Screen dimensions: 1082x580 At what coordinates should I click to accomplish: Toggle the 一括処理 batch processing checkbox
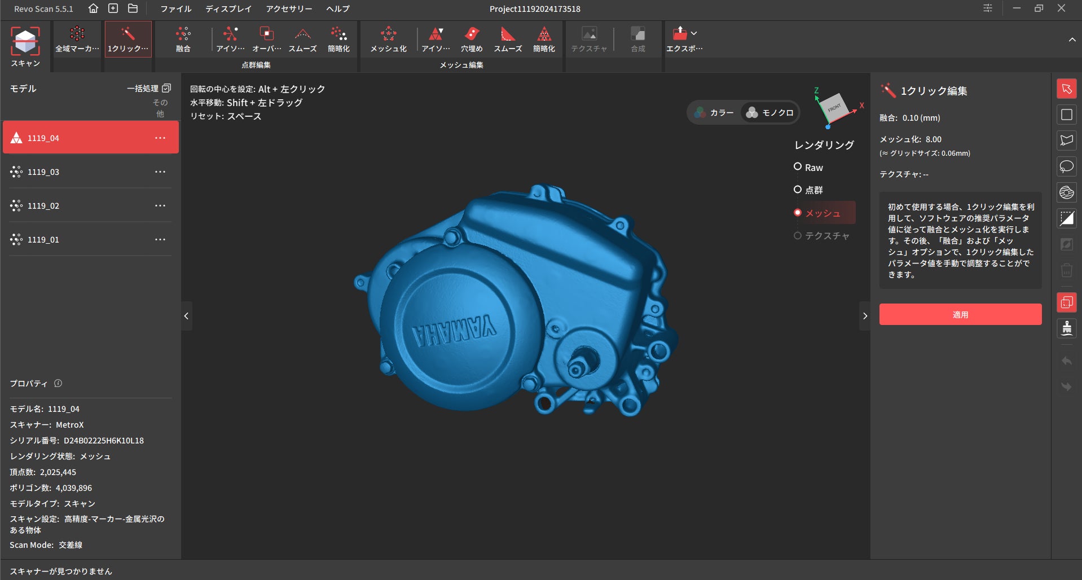click(166, 89)
